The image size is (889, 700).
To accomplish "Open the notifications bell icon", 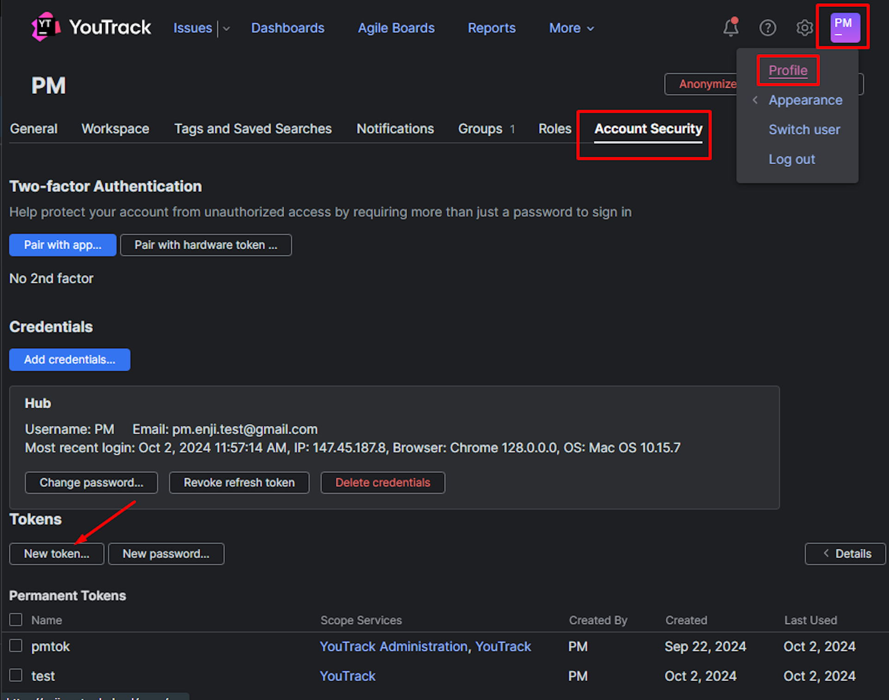I will click(731, 27).
